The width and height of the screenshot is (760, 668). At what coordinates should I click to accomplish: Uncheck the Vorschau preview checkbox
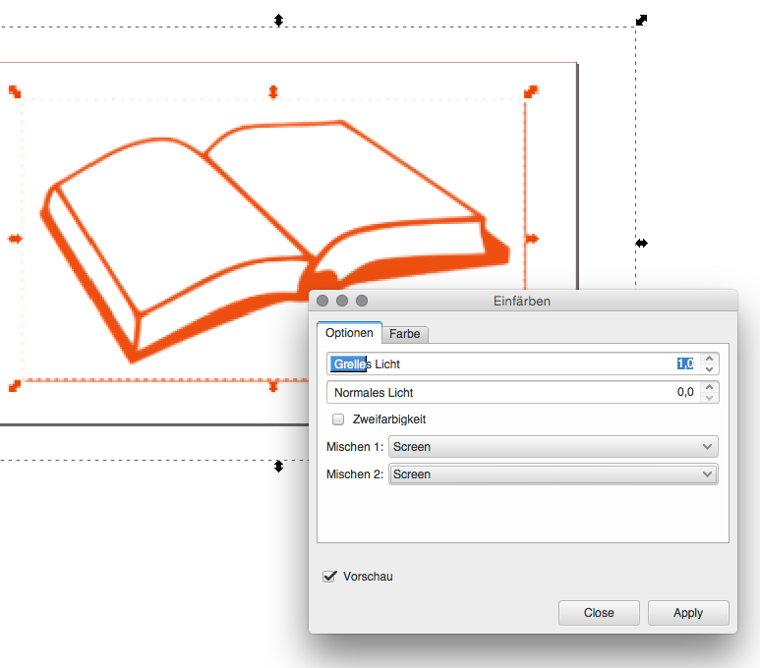[330, 577]
